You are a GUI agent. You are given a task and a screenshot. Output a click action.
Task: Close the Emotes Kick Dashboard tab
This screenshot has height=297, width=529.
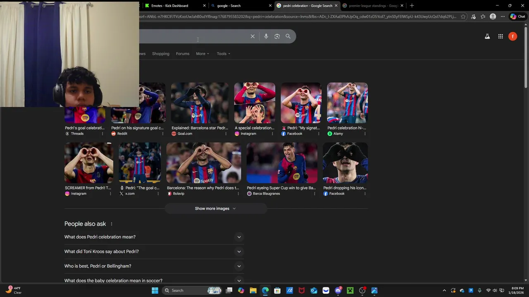tap(204, 6)
